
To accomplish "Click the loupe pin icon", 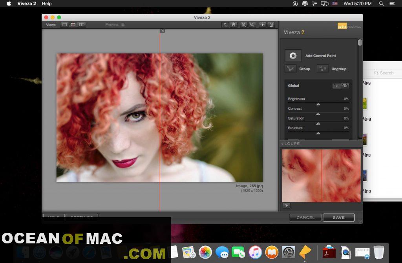I will click(x=287, y=206).
